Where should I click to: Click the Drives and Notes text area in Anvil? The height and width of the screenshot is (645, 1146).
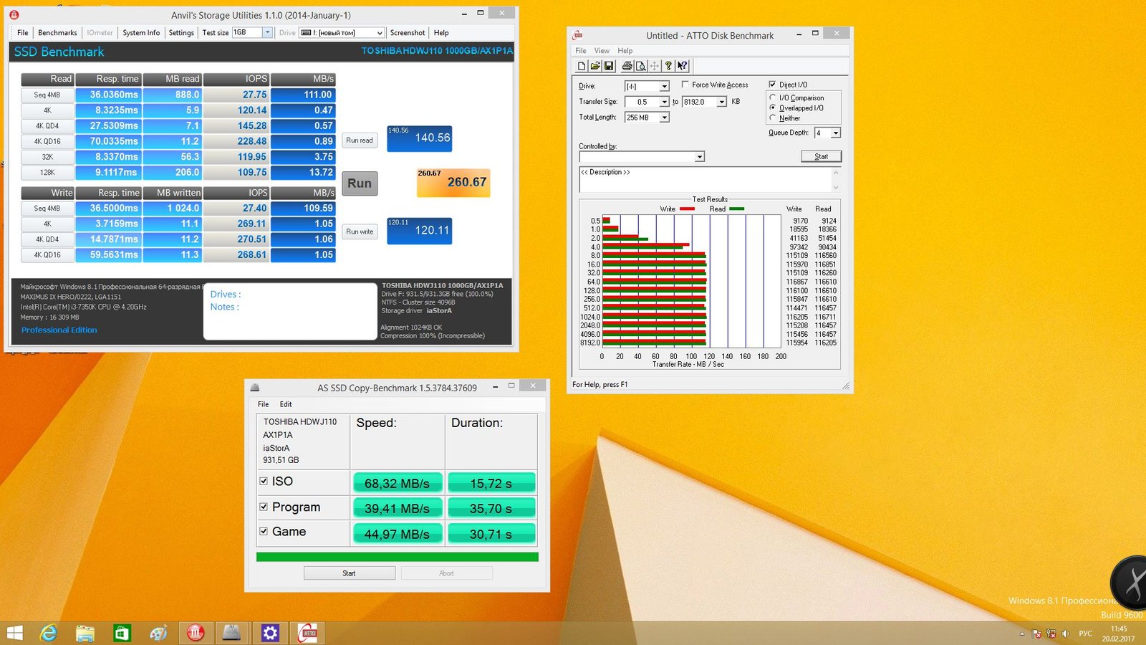(290, 311)
